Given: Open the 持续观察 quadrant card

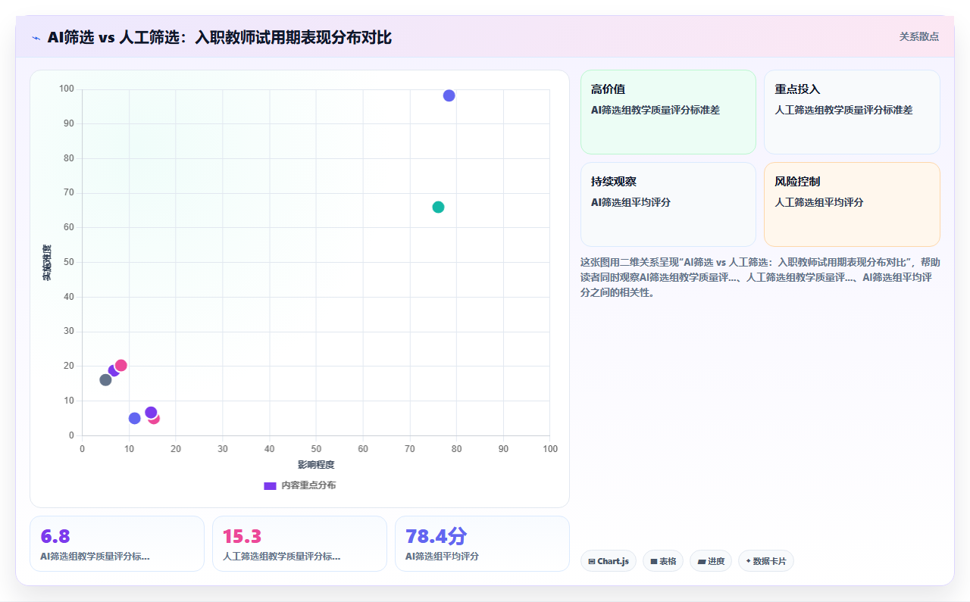Looking at the screenshot, I should [x=668, y=204].
